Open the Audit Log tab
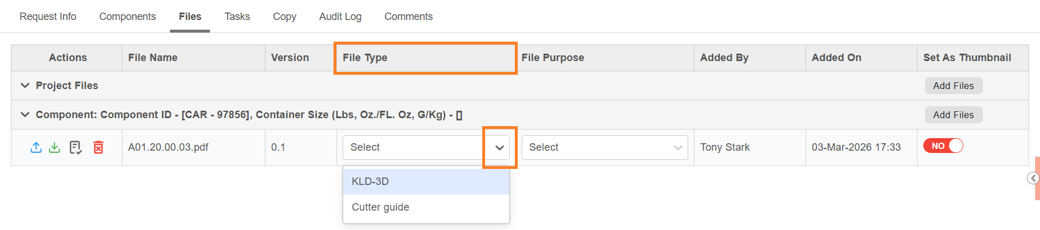This screenshot has height=230, width=1040. click(340, 17)
